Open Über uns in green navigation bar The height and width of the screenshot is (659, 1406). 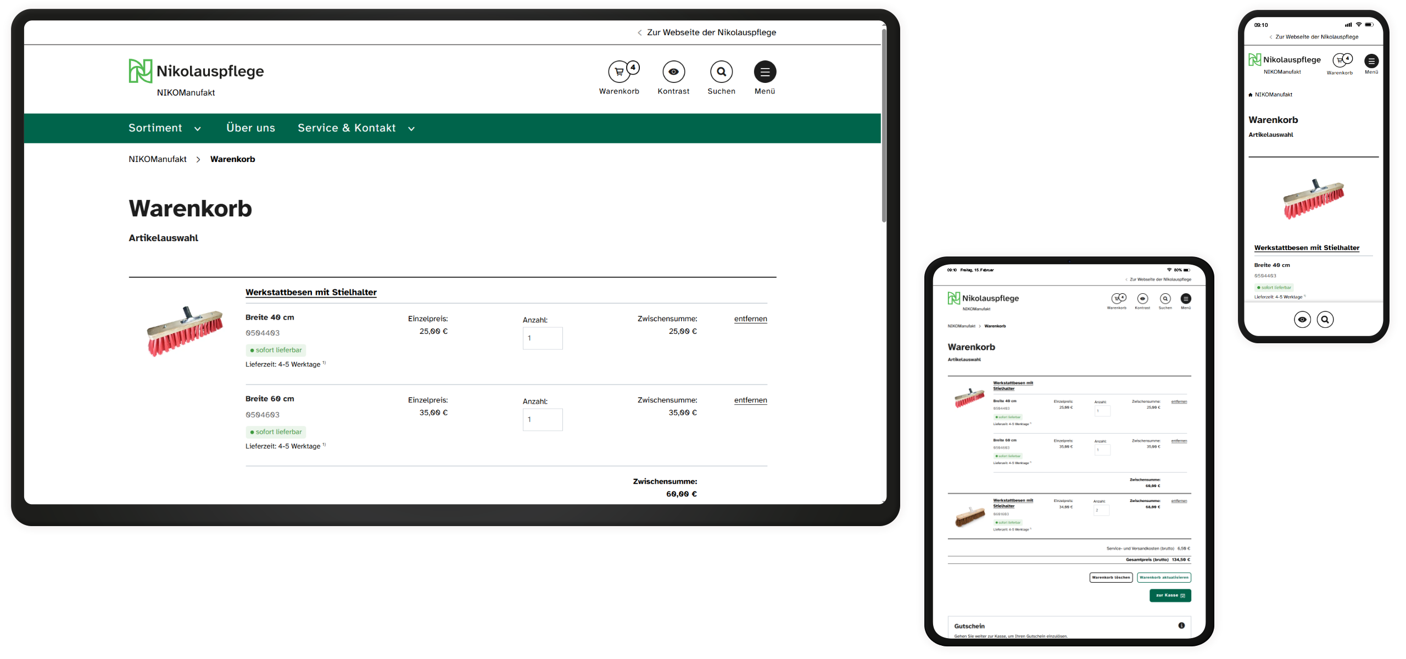tap(250, 129)
